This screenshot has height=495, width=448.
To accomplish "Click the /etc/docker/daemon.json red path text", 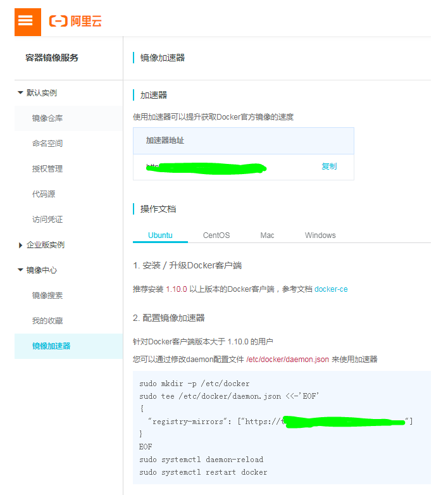I will click(287, 360).
